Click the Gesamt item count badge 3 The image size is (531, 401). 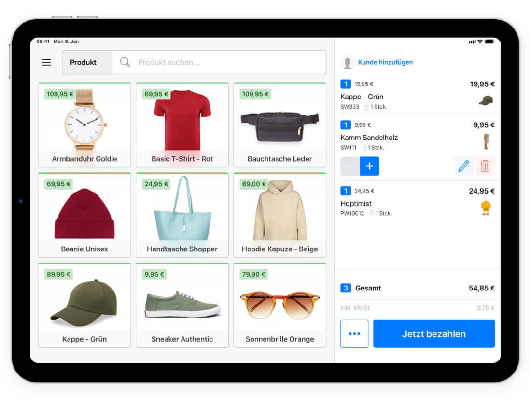pyautogui.click(x=346, y=288)
